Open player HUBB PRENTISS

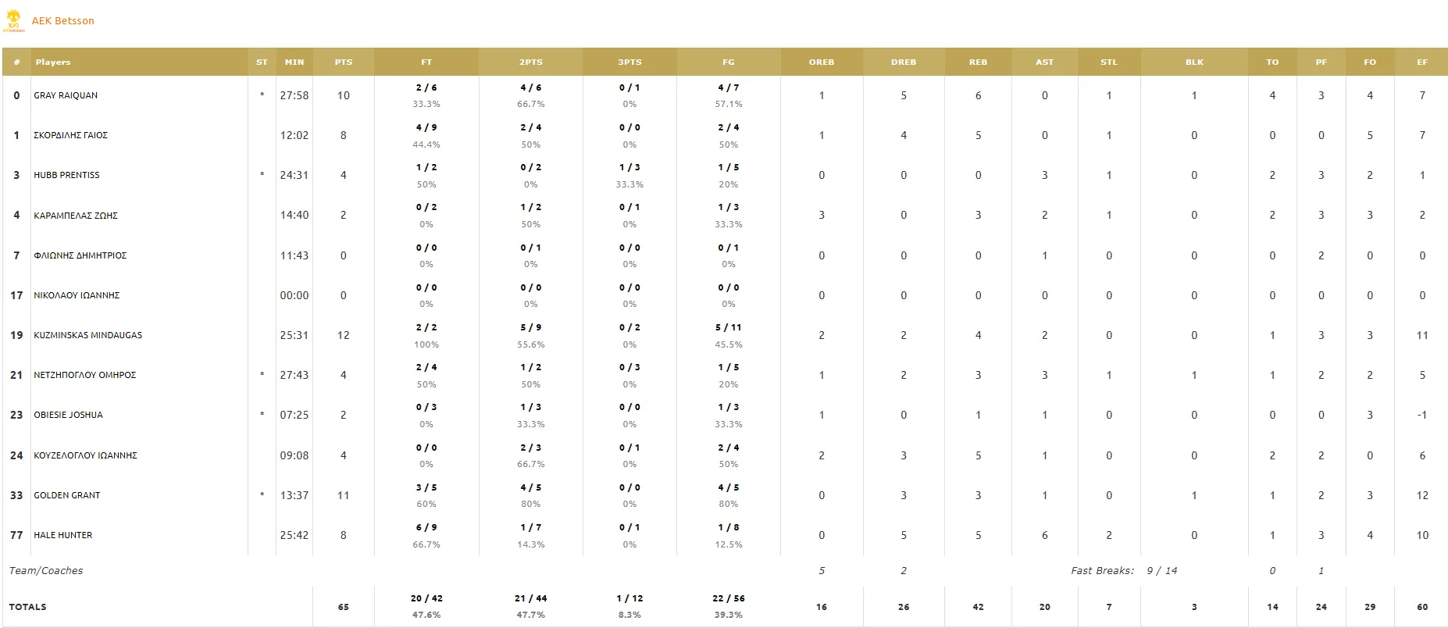66,175
